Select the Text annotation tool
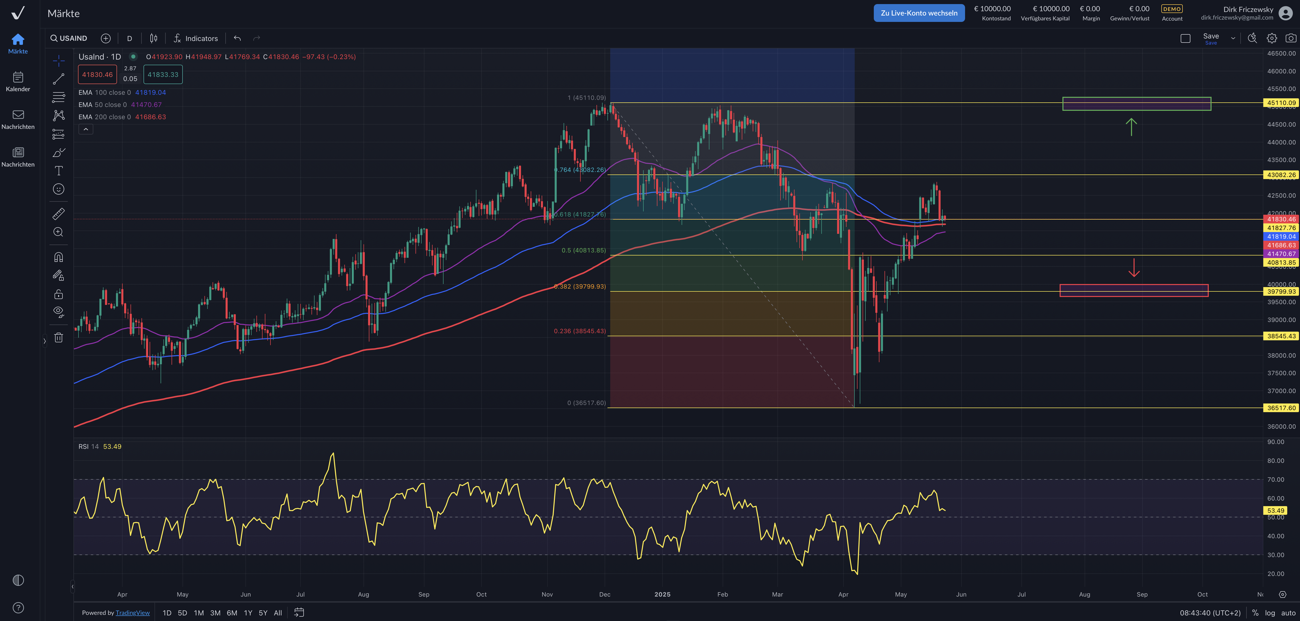Image resolution: width=1300 pixels, height=621 pixels. click(x=59, y=170)
